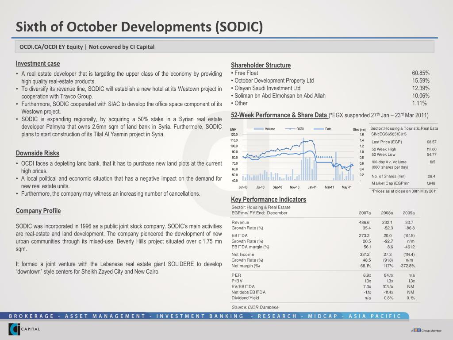Click the 52 Week High value 117.00

click(432, 149)
